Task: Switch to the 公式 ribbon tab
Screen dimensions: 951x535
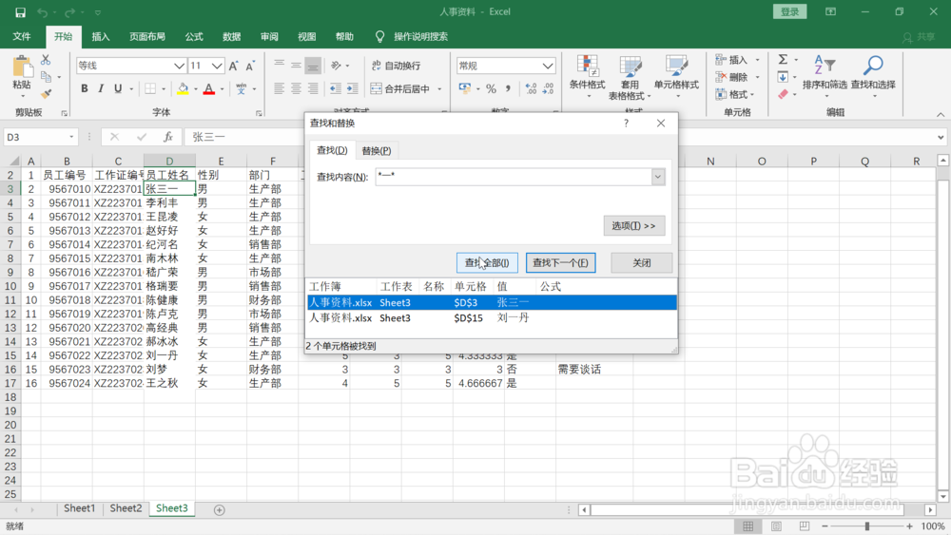Action: click(194, 36)
